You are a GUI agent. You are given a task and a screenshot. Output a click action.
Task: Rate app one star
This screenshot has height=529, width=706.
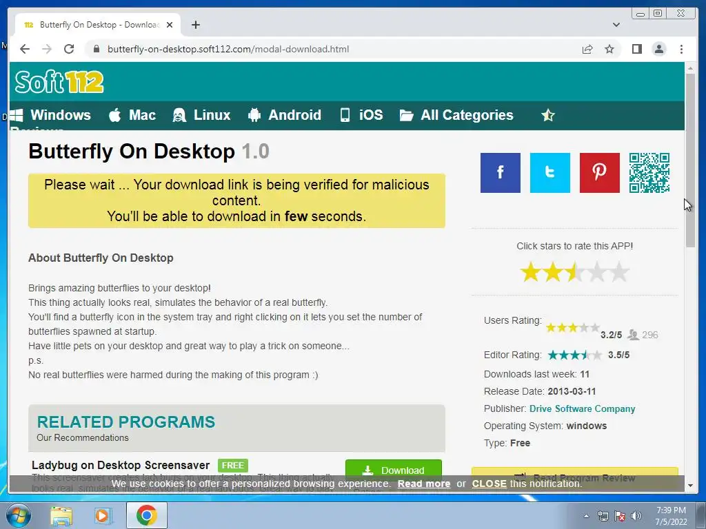[x=531, y=272]
